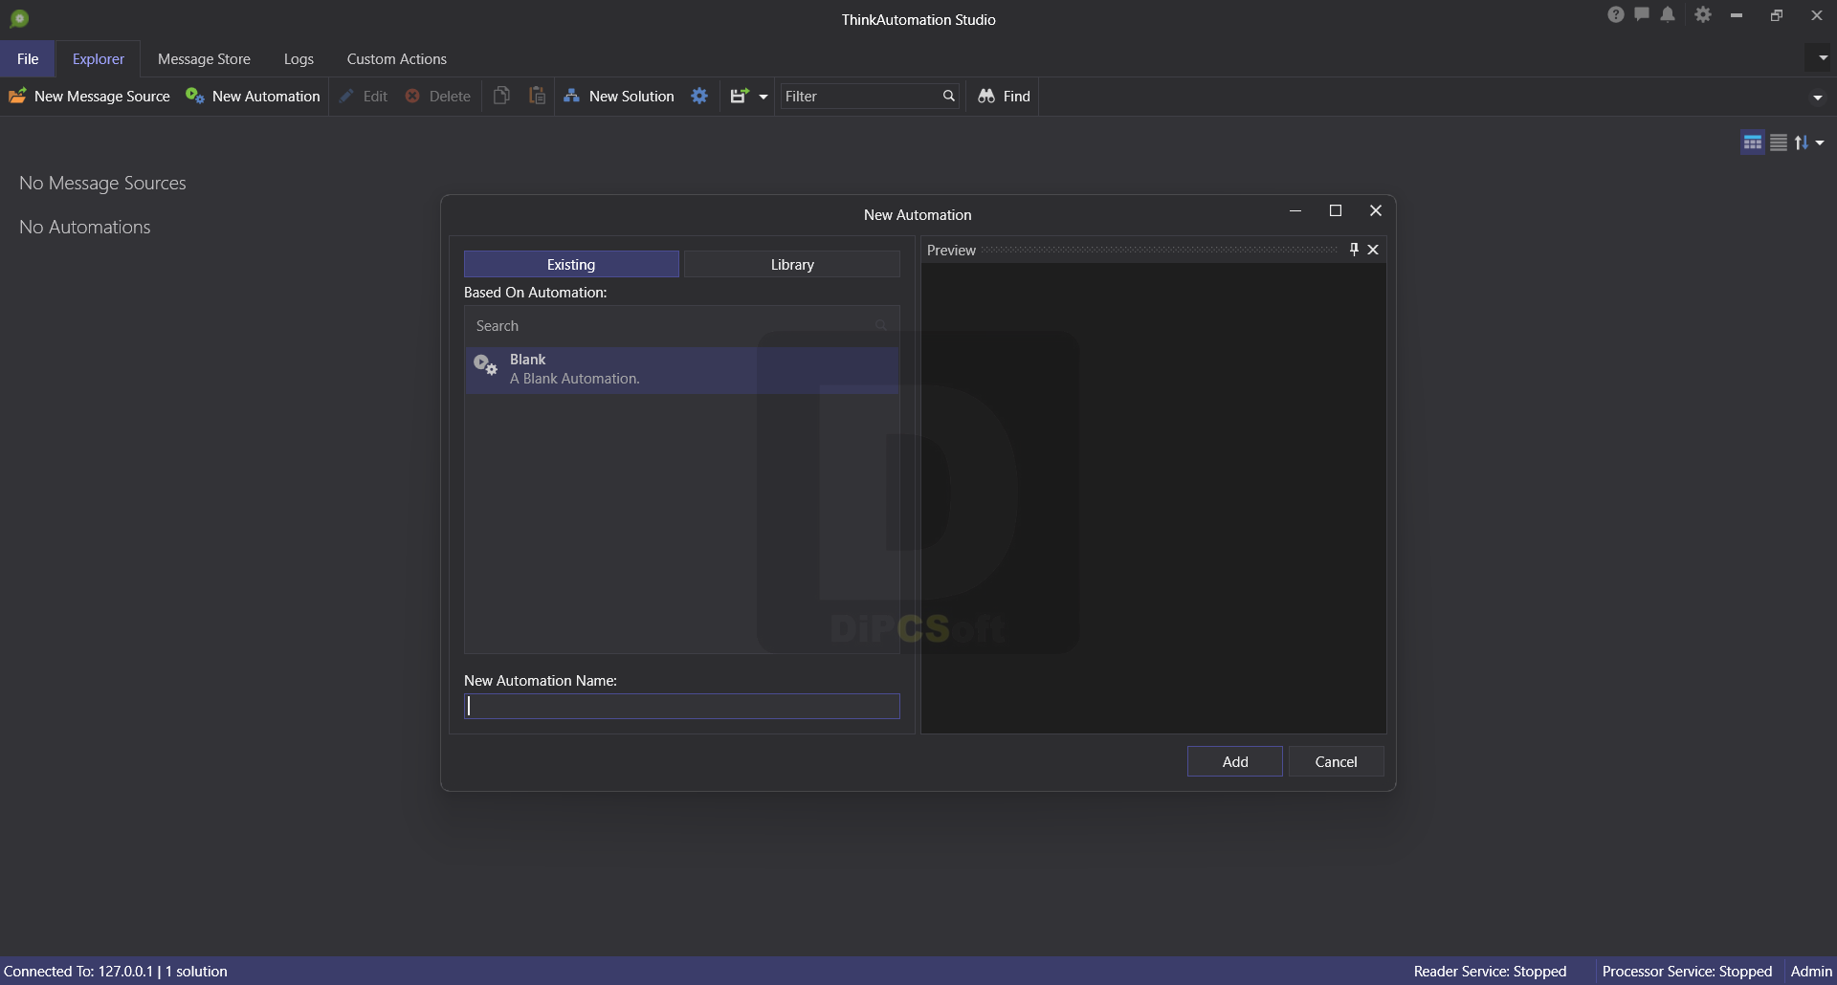Click 'Connected To: 127.0.0.1' status text
The width and height of the screenshot is (1837, 985).
tap(78, 972)
